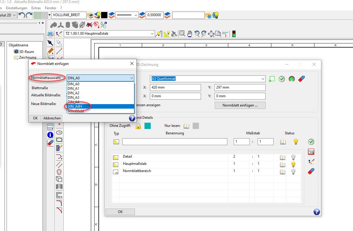Click the refresh icon in the format row

[x=292, y=79]
